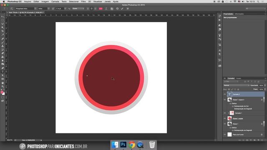
Task: Hide the Plano de Fundo layer
Action: click(x=224, y=135)
